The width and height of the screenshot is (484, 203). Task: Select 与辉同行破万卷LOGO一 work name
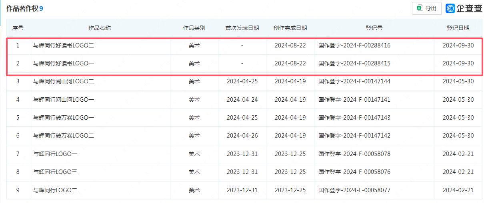[64, 118]
